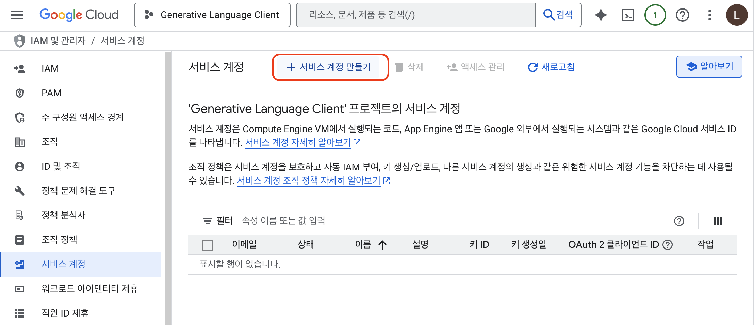Open the Generative Language Client project picker
The height and width of the screenshot is (325, 754).
[x=212, y=15]
